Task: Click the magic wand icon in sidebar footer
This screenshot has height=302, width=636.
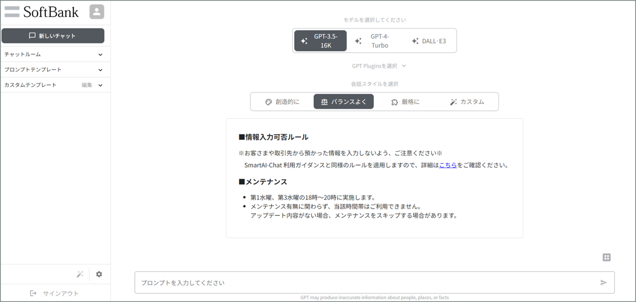Action: pos(80,274)
